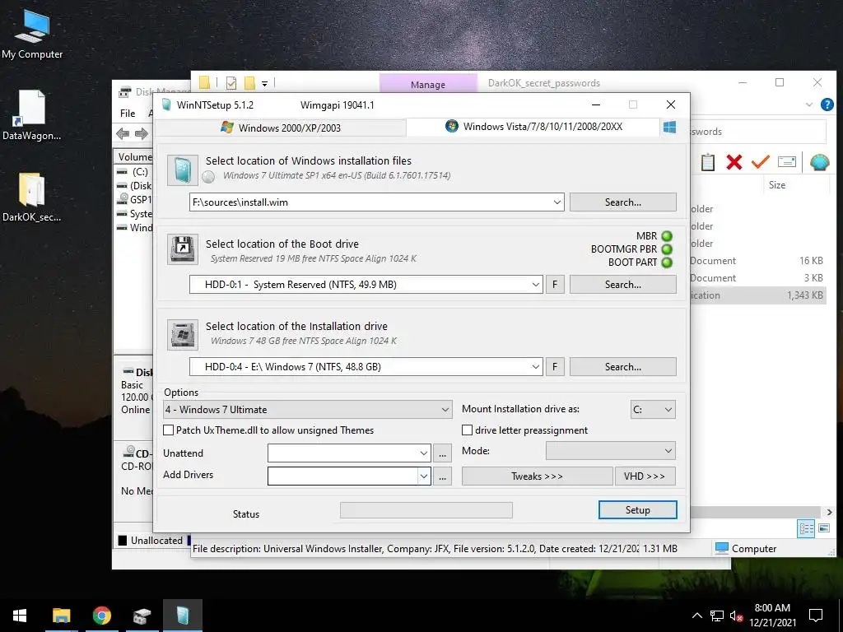Image resolution: width=843 pixels, height=632 pixels.
Task: Click the Installation drive hard disk icon
Action: pyautogui.click(x=182, y=334)
